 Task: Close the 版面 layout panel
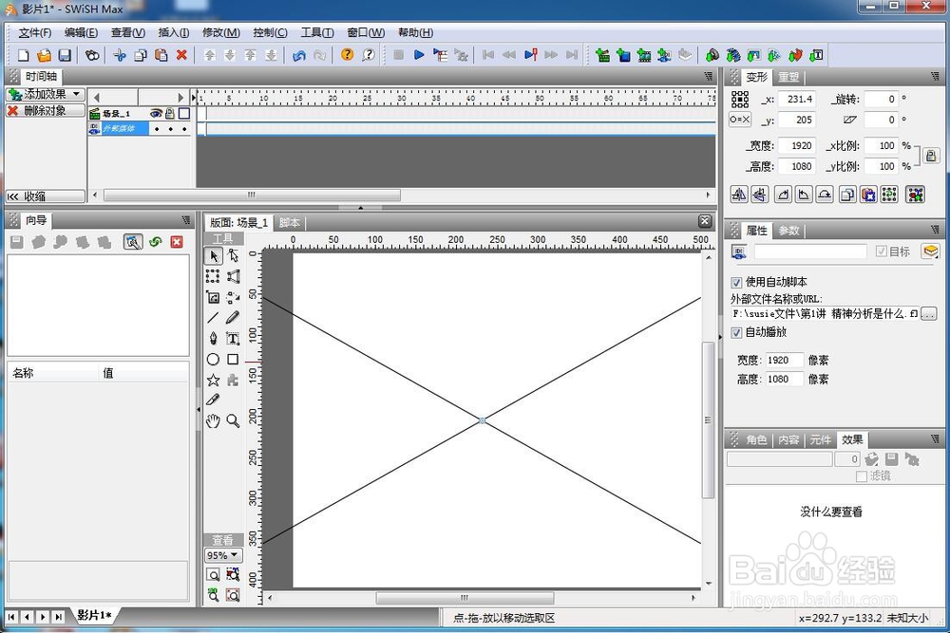(705, 221)
